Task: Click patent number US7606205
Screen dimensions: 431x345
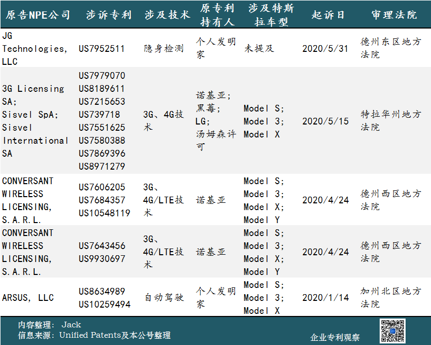Action: click(x=102, y=187)
